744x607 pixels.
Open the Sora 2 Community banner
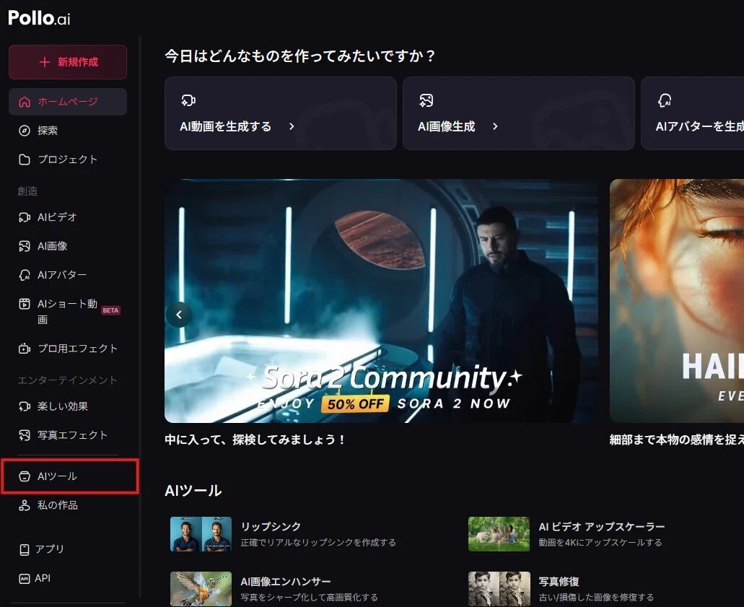tap(381, 301)
